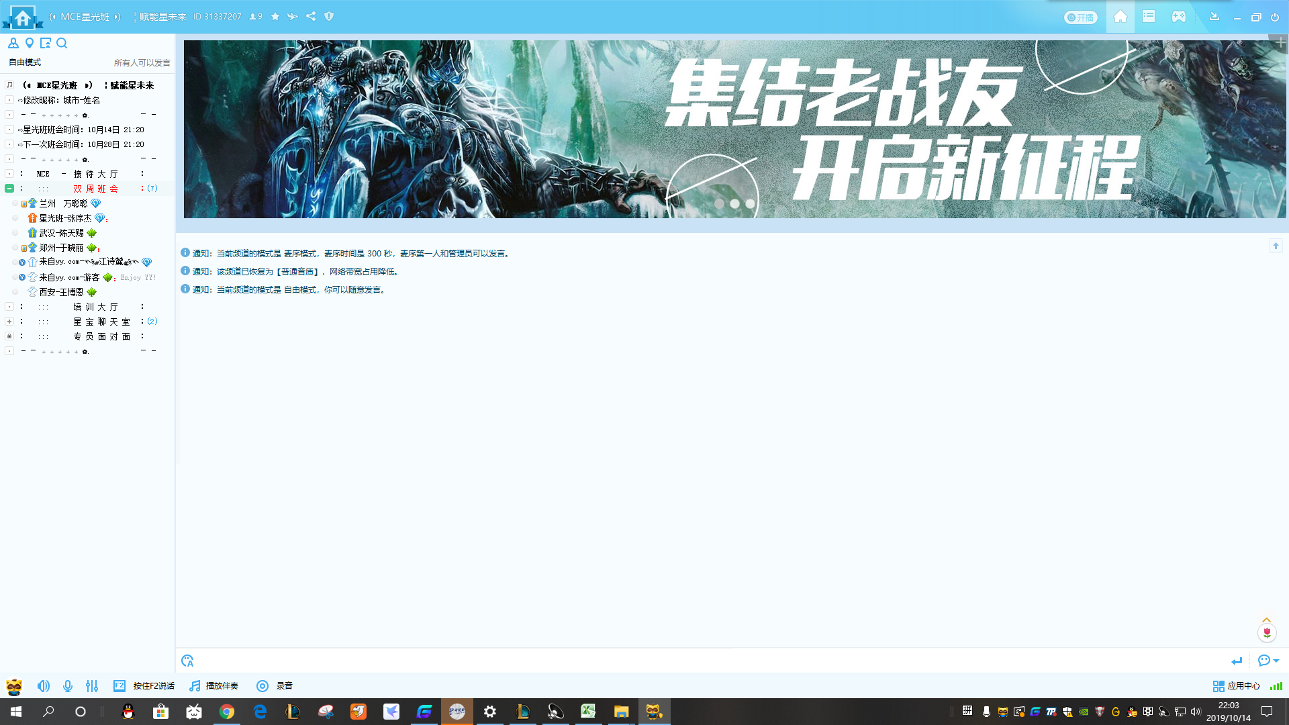Start recording with the 录音 button
Screen dimensions: 1289x725
coord(275,686)
